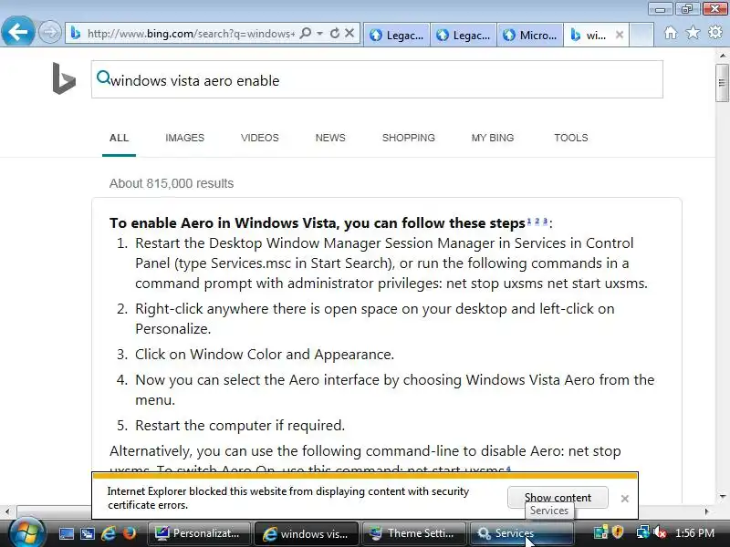730x547 pixels.
Task: Open the Windows Start orb
Action: click(26, 533)
